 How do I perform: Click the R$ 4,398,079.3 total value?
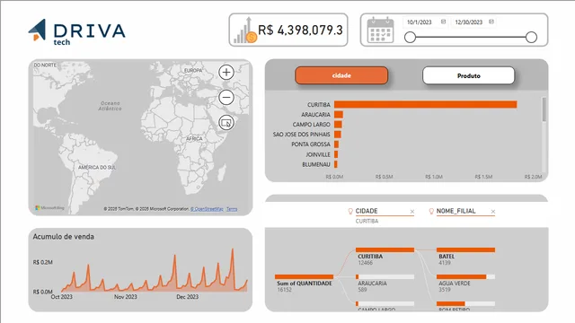tap(300, 30)
